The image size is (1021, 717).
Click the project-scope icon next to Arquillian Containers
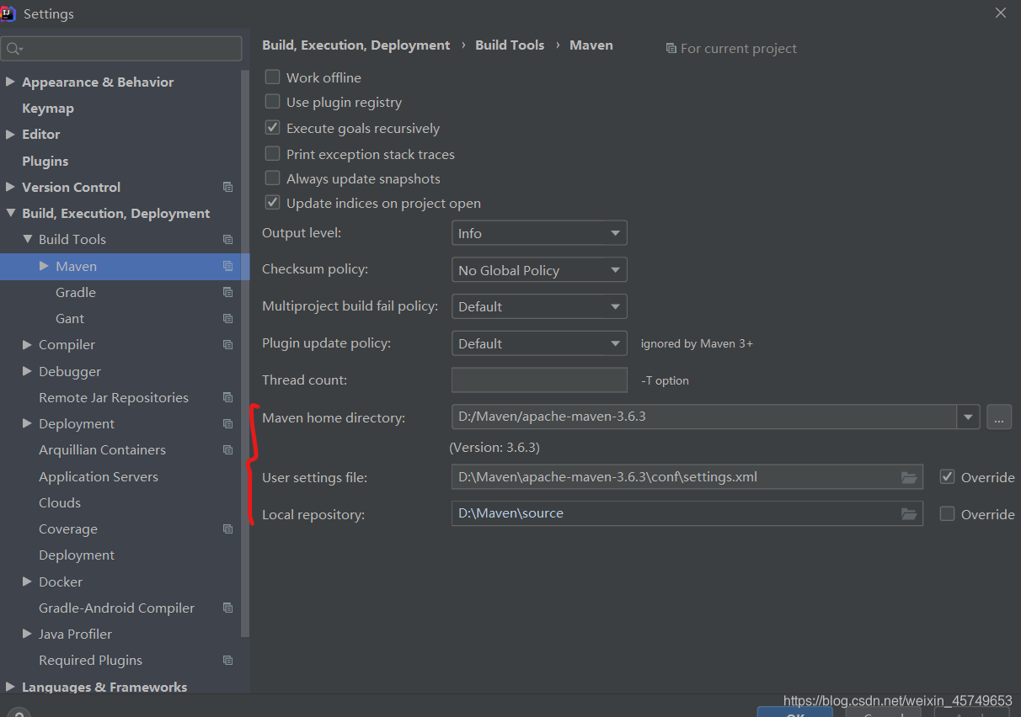pyautogui.click(x=227, y=449)
